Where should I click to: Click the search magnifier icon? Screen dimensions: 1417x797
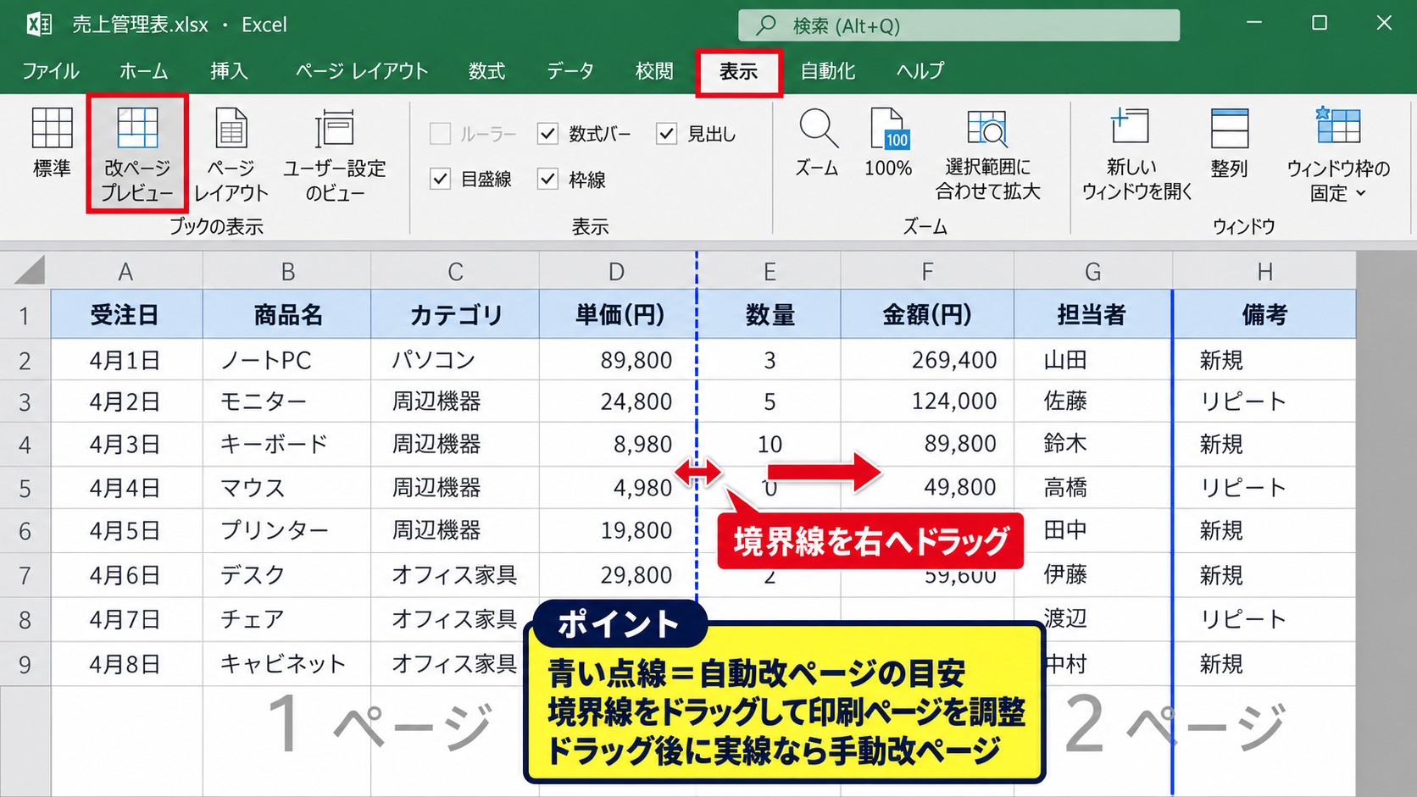[765, 25]
